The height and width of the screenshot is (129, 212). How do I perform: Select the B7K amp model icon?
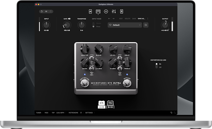102,103
